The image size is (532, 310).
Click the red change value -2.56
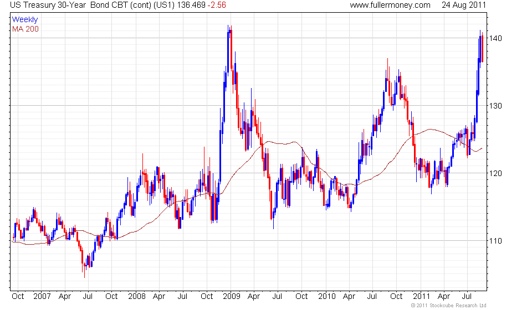point(217,5)
